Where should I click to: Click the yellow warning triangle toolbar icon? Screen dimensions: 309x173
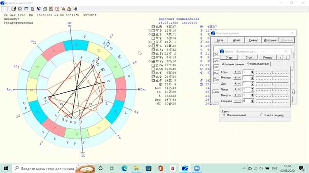click(69, 9)
